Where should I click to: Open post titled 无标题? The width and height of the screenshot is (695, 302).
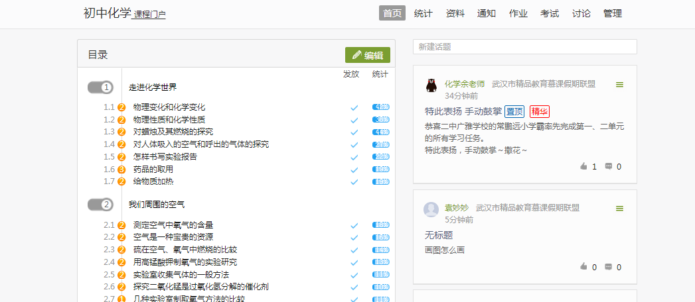[x=438, y=235]
